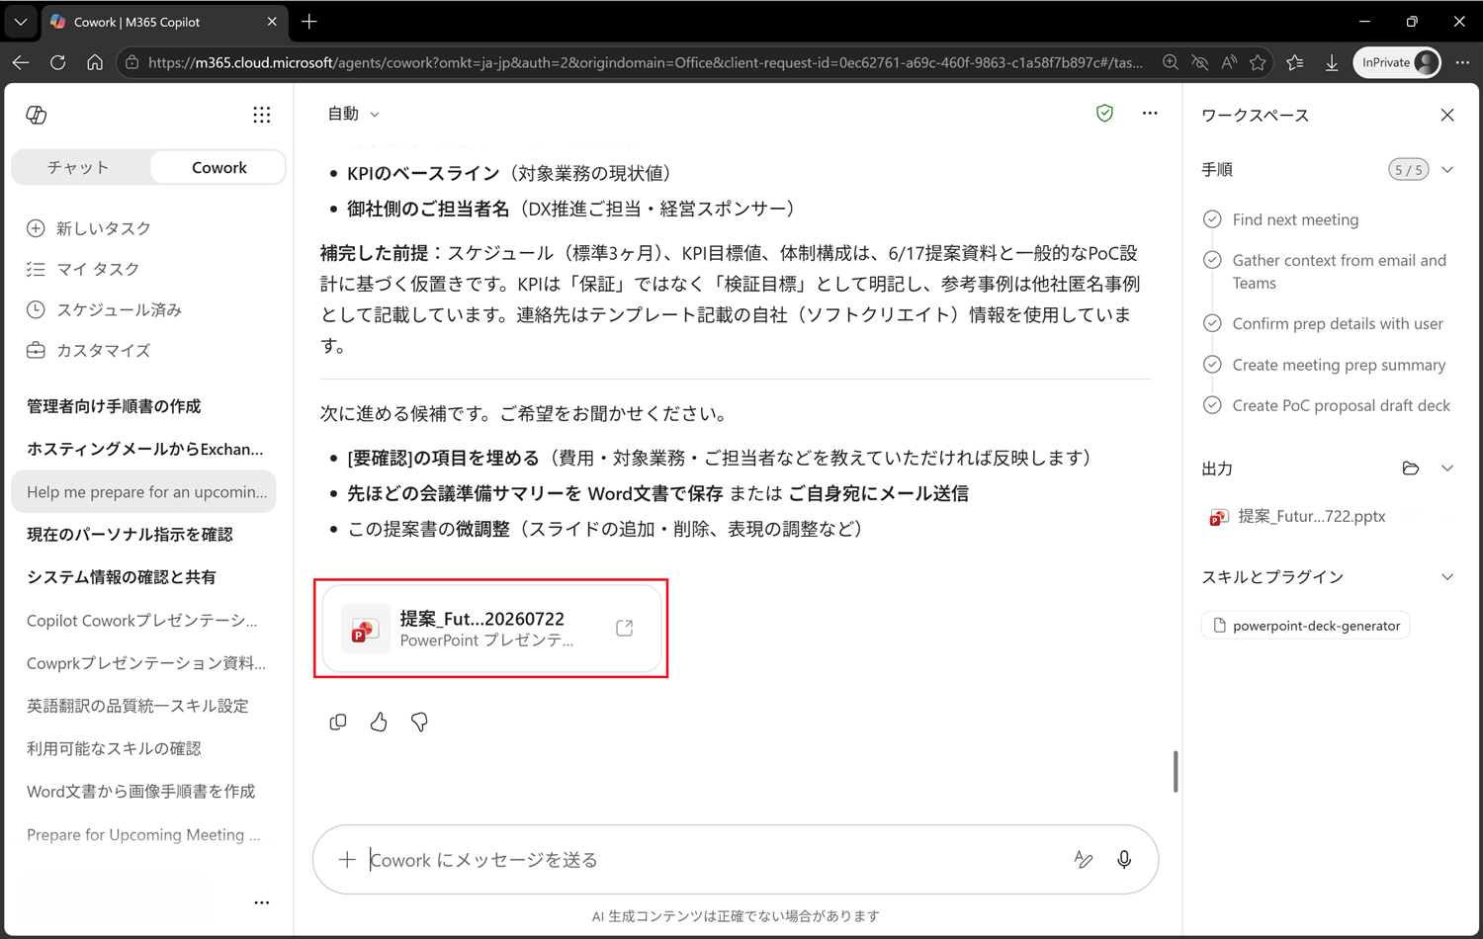Screen dimensions: 1483x939
Task: Select the Cowork tab
Action: pos(218,167)
